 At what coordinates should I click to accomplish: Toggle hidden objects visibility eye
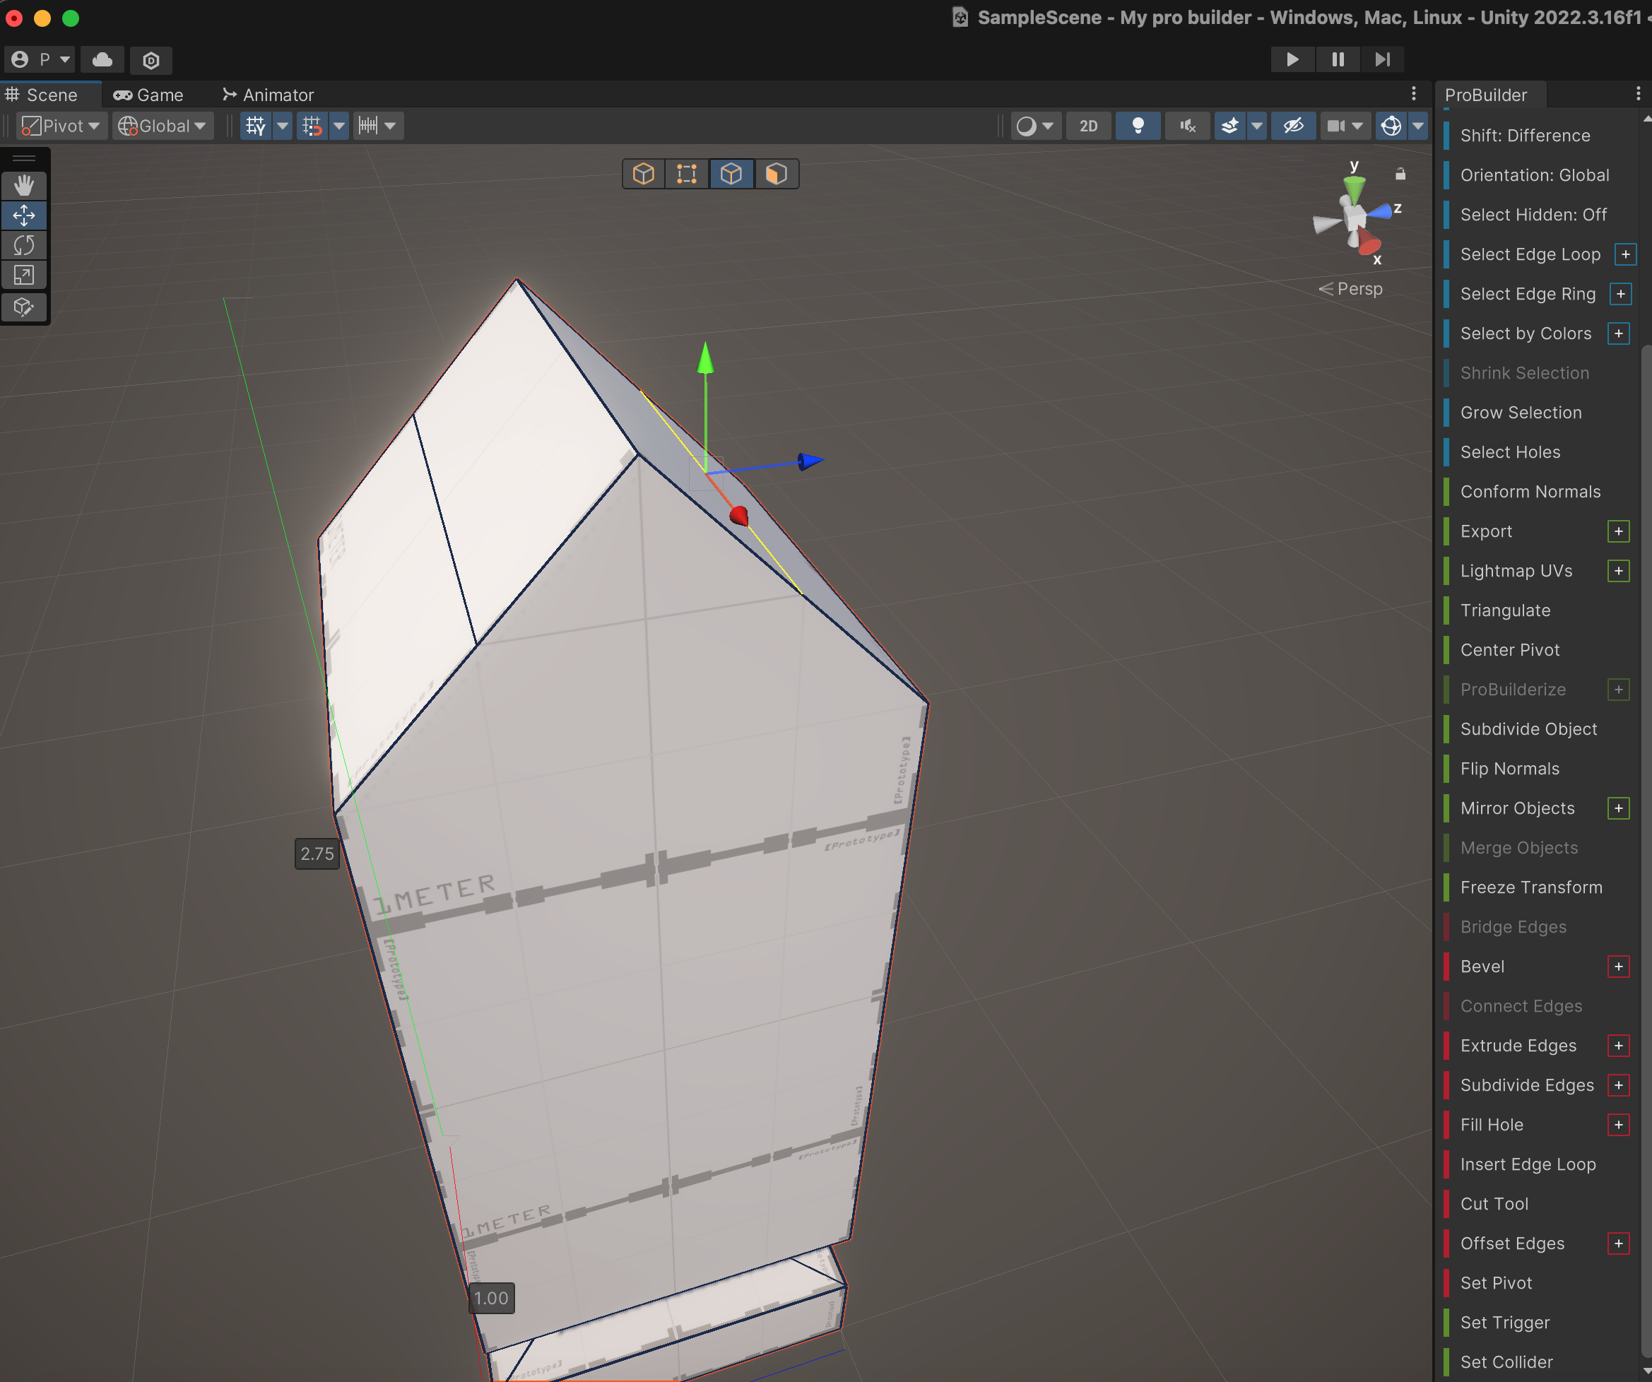pos(1293,126)
